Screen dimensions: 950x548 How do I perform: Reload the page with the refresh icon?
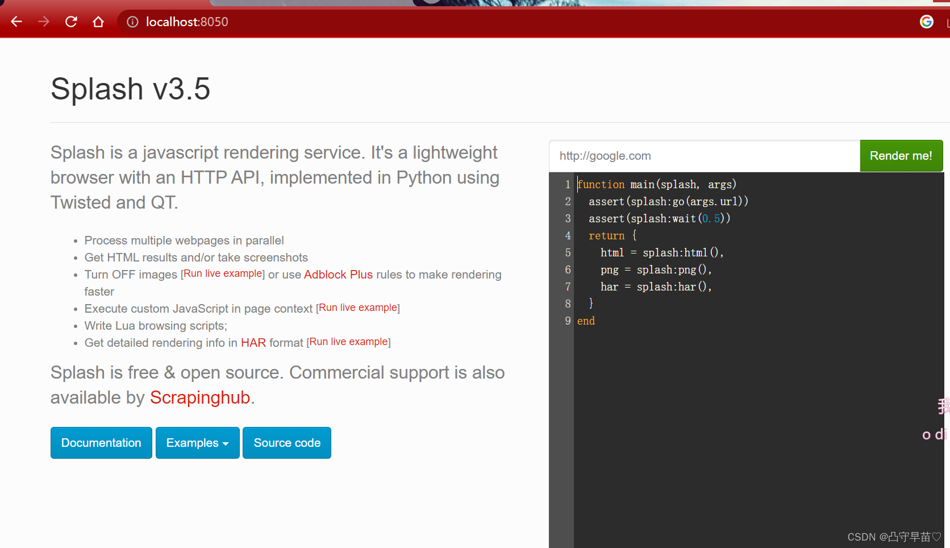[x=71, y=22]
